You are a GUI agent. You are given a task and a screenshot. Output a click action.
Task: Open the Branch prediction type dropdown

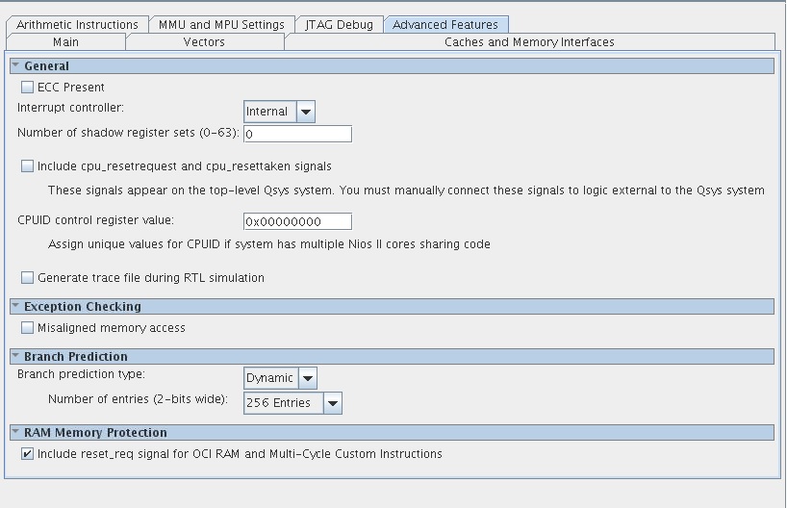point(307,378)
